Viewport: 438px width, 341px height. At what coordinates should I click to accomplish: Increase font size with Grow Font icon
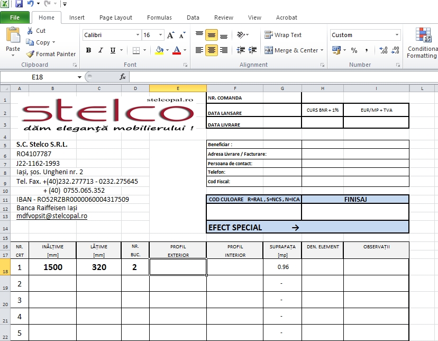(x=171, y=35)
